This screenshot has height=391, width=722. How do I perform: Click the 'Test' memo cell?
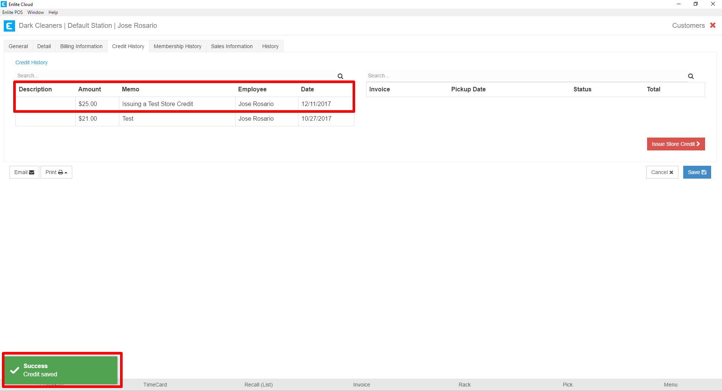(177, 119)
